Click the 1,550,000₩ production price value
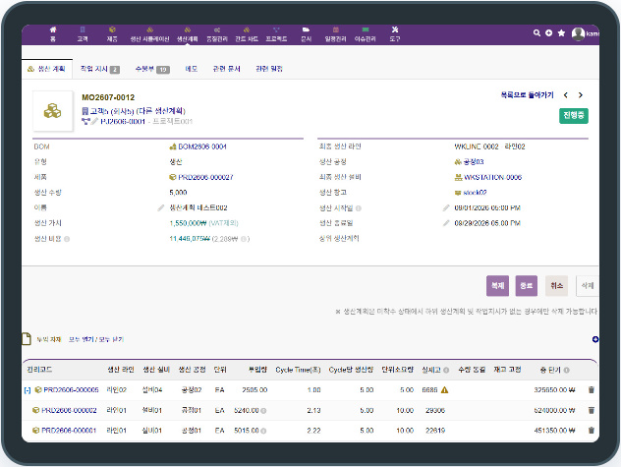This screenshot has height=467, width=621. [x=188, y=223]
